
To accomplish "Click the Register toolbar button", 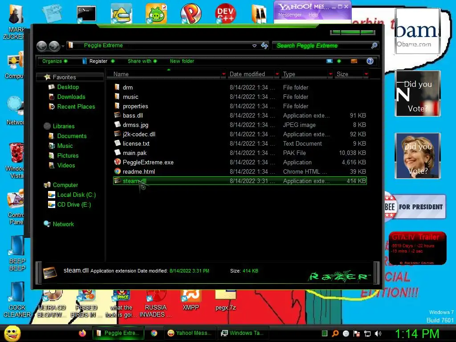I will pyautogui.click(x=98, y=61).
